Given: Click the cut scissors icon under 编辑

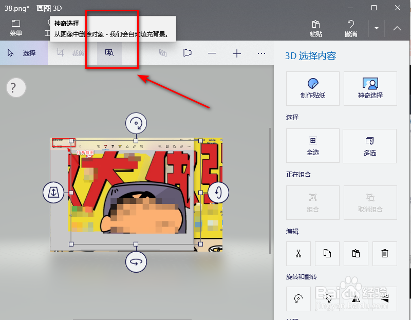Looking at the screenshot, I should pyautogui.click(x=298, y=253).
